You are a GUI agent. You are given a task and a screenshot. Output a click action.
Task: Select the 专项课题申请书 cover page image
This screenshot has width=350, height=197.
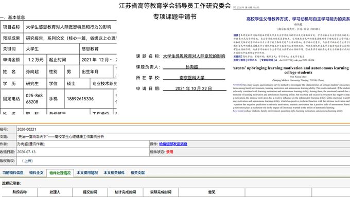(174, 58)
